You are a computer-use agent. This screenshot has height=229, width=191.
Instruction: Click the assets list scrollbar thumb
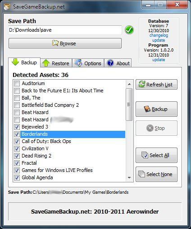coord(129,105)
